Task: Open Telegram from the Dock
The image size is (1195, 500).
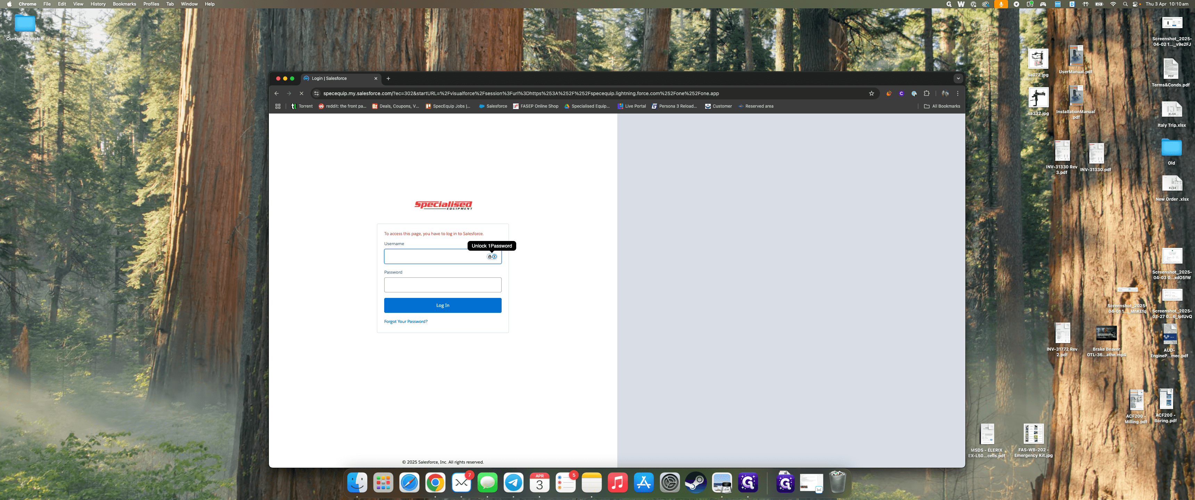Action: tap(513, 482)
